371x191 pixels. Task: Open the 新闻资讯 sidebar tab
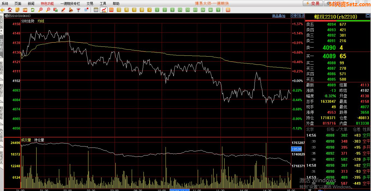coord(2,157)
